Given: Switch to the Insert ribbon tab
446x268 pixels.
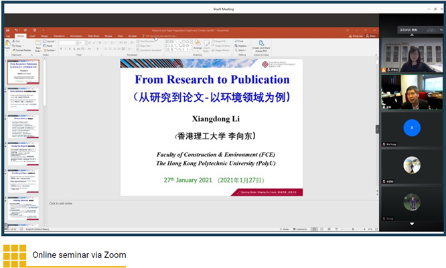Looking at the screenshot, I should pos(33,36).
